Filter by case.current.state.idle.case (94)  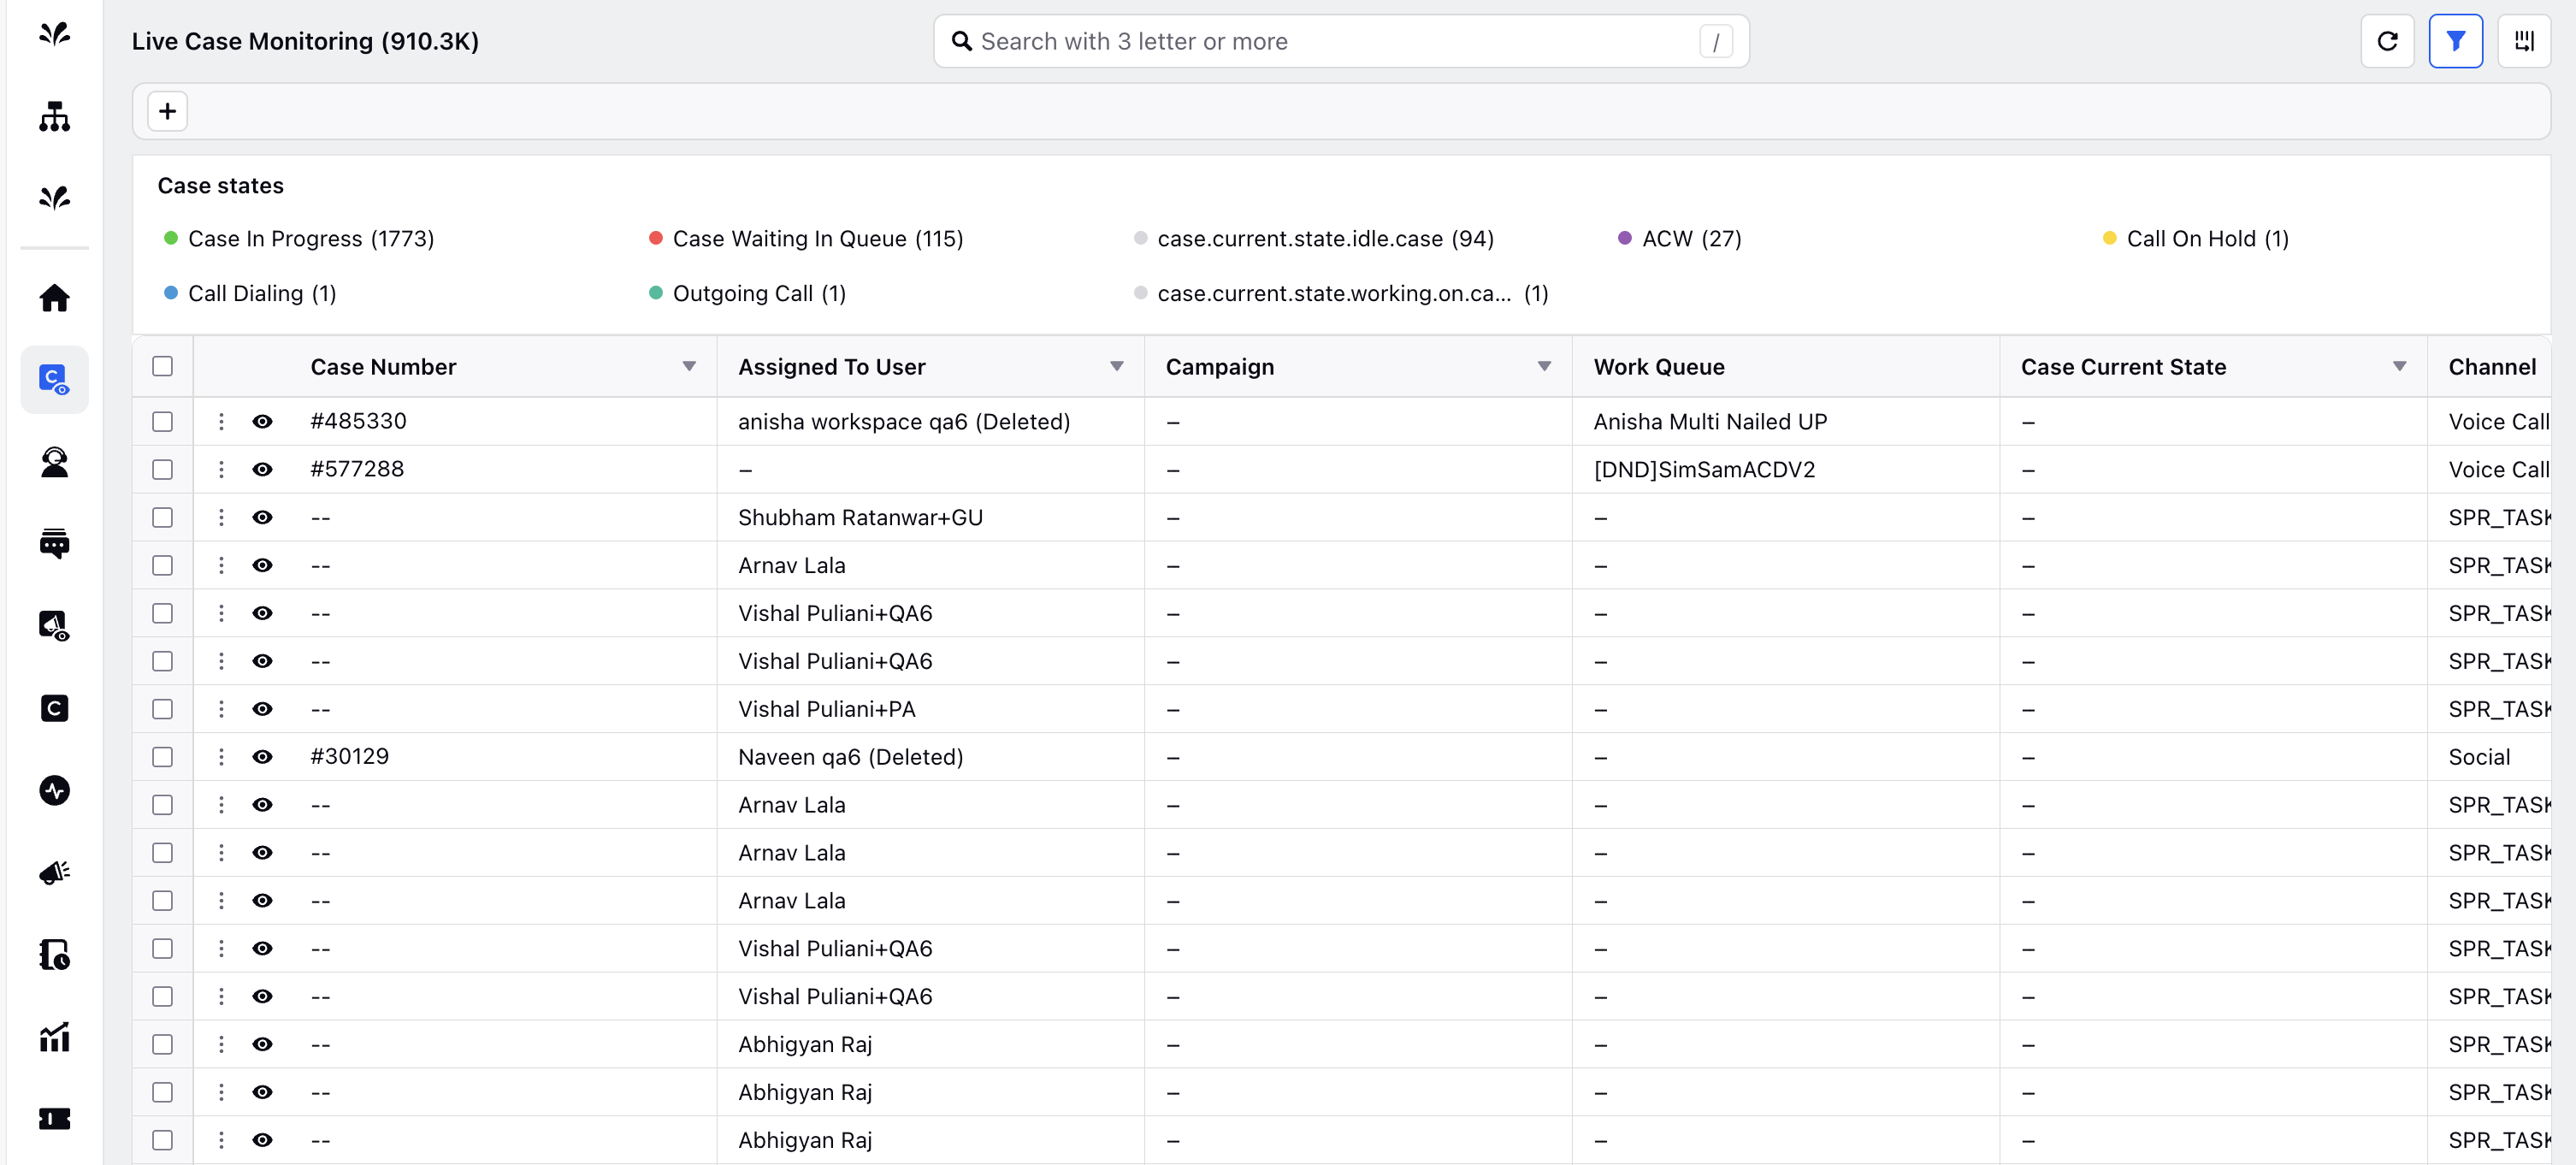coord(1314,239)
